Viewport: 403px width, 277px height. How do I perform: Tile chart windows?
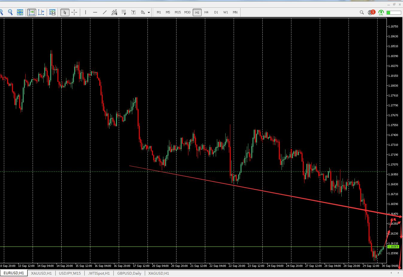click(x=20, y=12)
